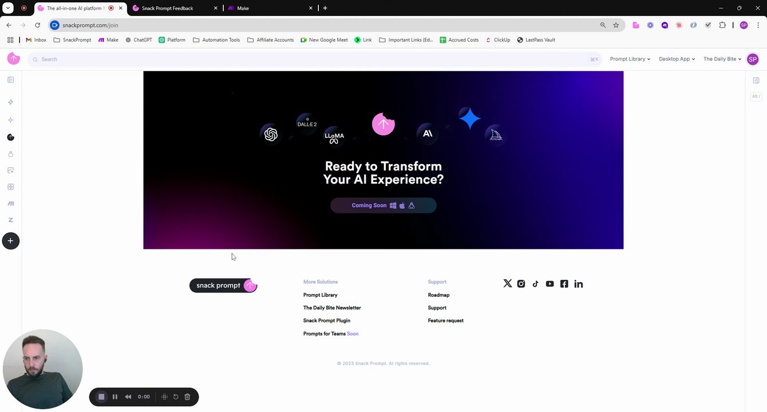Click the Alt / shortcut badge

(x=756, y=96)
